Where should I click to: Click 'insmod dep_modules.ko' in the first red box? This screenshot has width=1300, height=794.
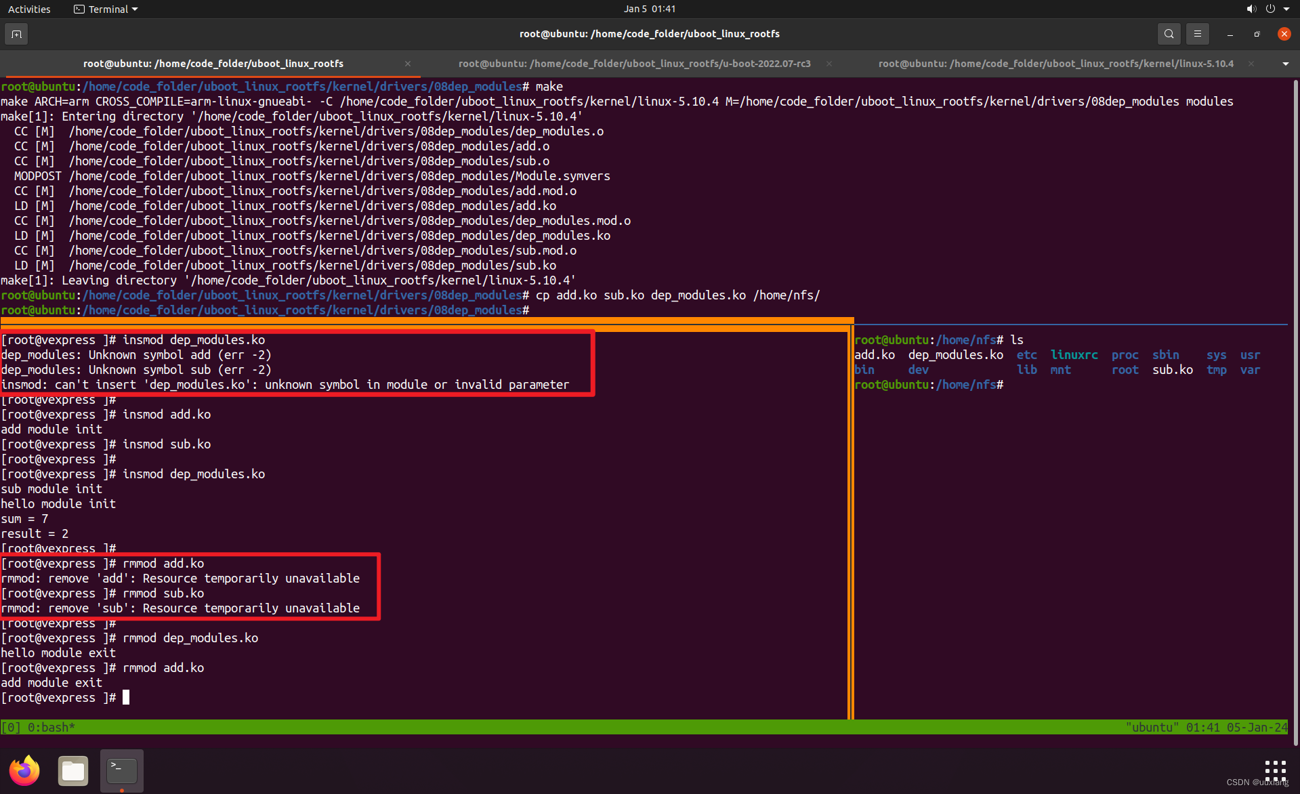click(x=194, y=340)
